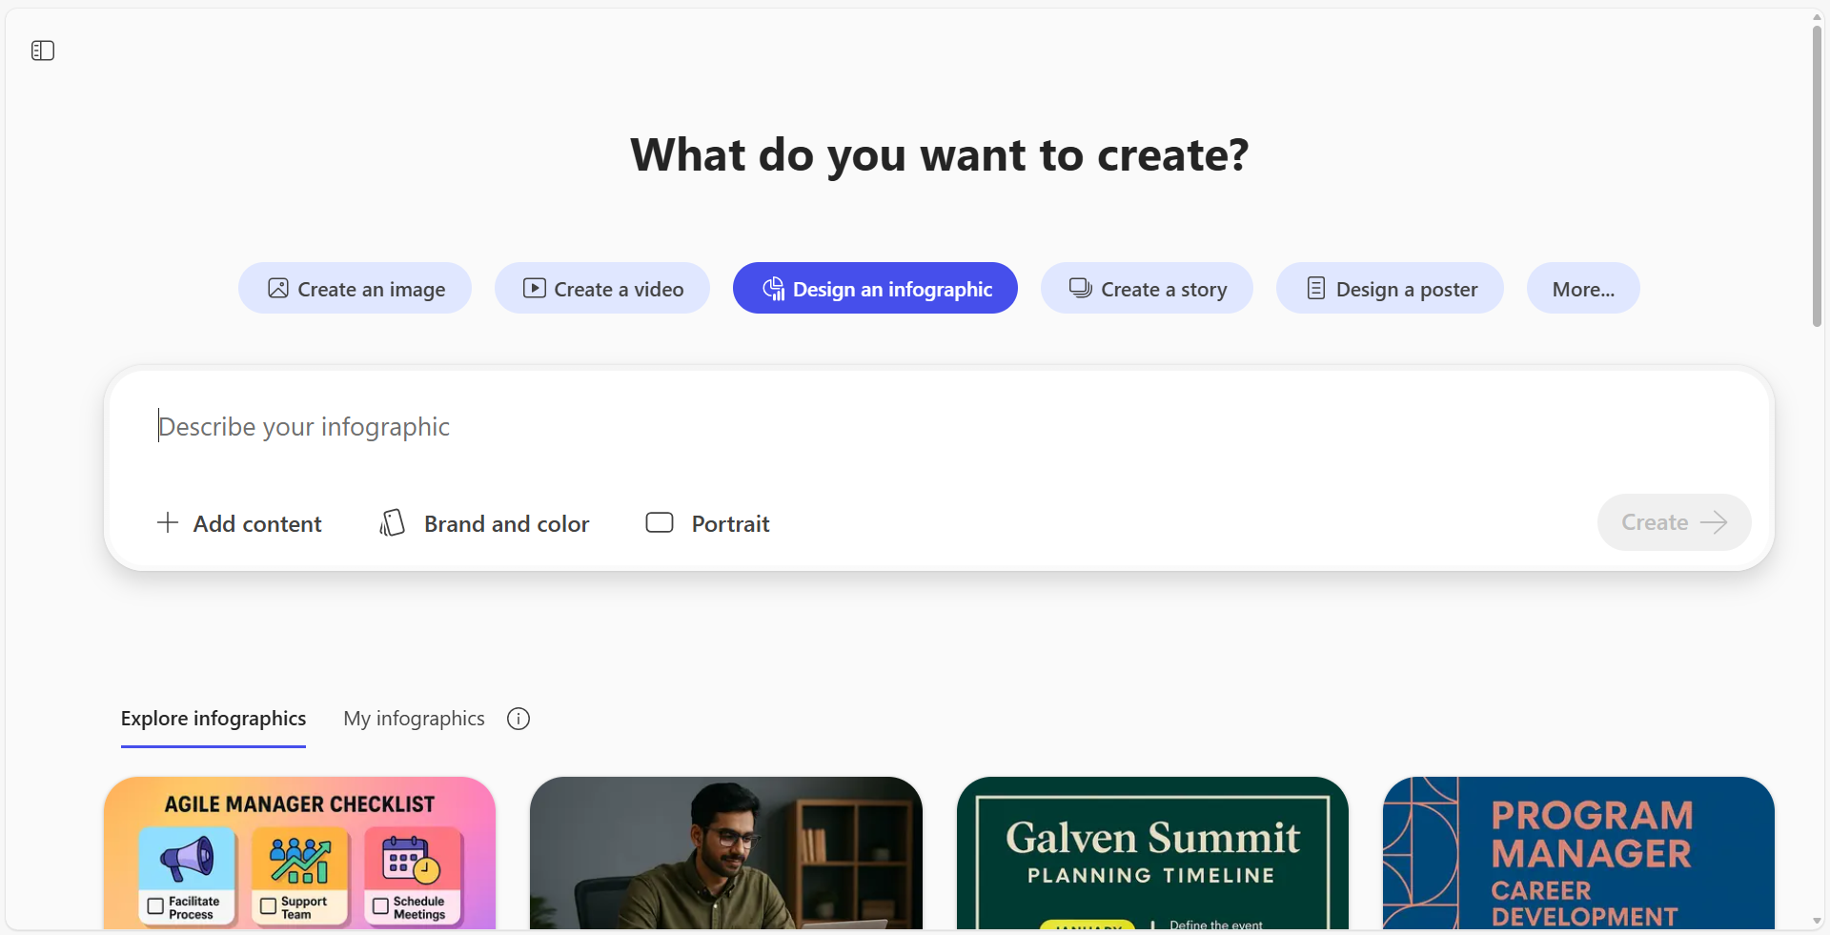Open the Program Manager Career Development infographic
Screen dimensions: 1830x935
pos(1578,853)
